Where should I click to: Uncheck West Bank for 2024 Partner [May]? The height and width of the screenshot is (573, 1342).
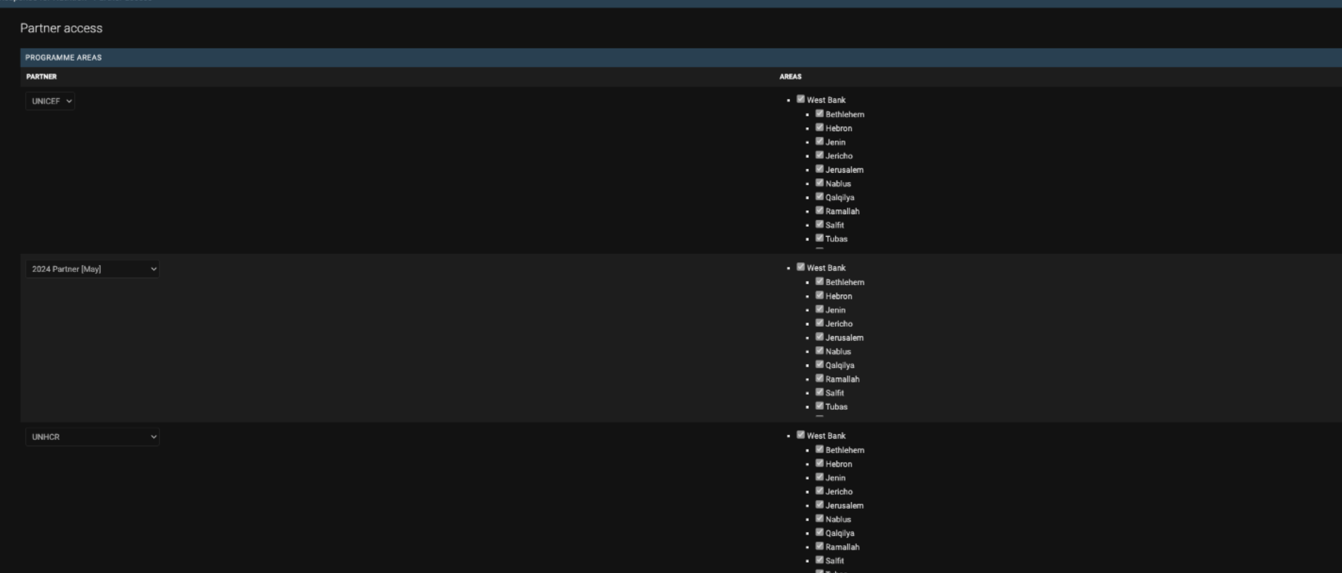[800, 267]
